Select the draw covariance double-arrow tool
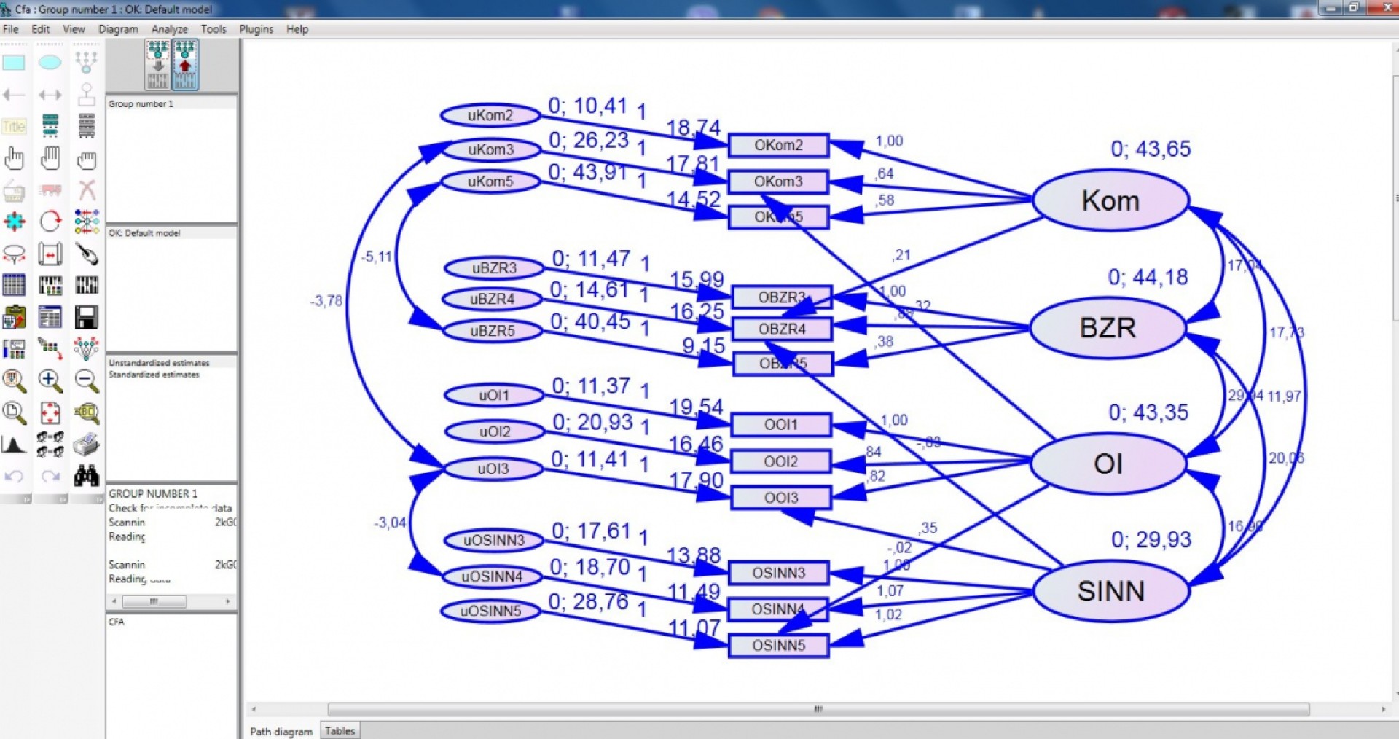This screenshot has height=739, width=1399. pyautogui.click(x=50, y=95)
